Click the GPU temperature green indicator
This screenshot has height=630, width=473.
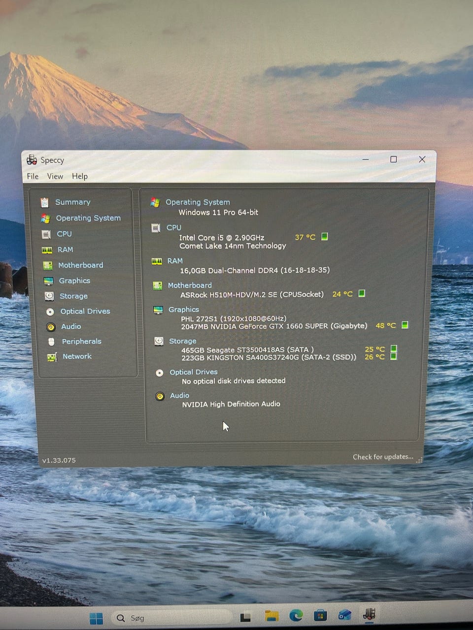pos(405,325)
